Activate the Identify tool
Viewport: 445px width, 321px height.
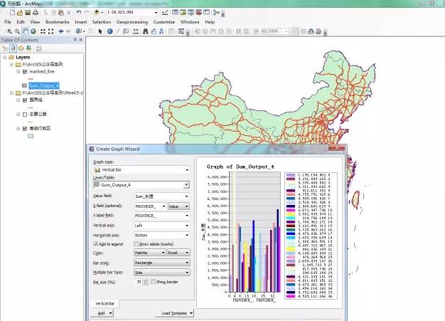tap(110, 31)
